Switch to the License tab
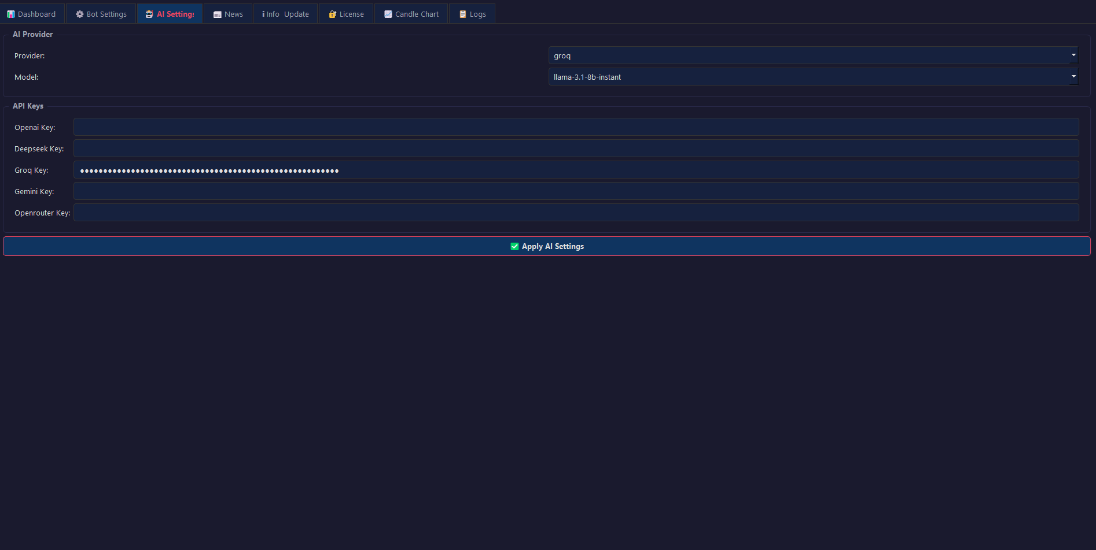Viewport: 1096px width, 550px height. (x=345, y=13)
